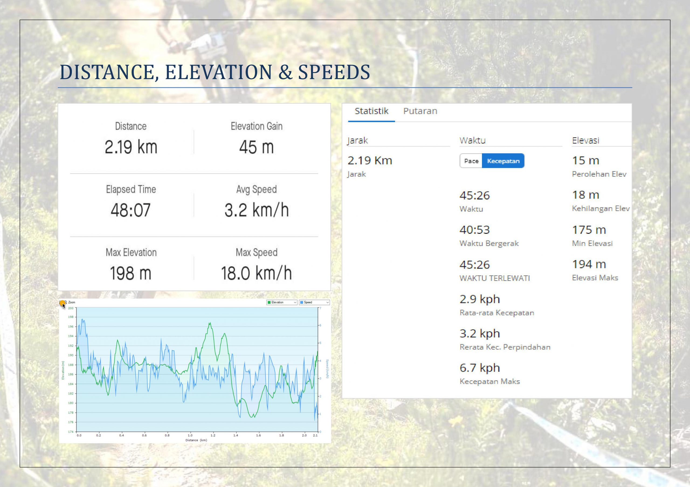
Task: Click the Waktu Bergerak 40:53 value
Action: pos(475,230)
